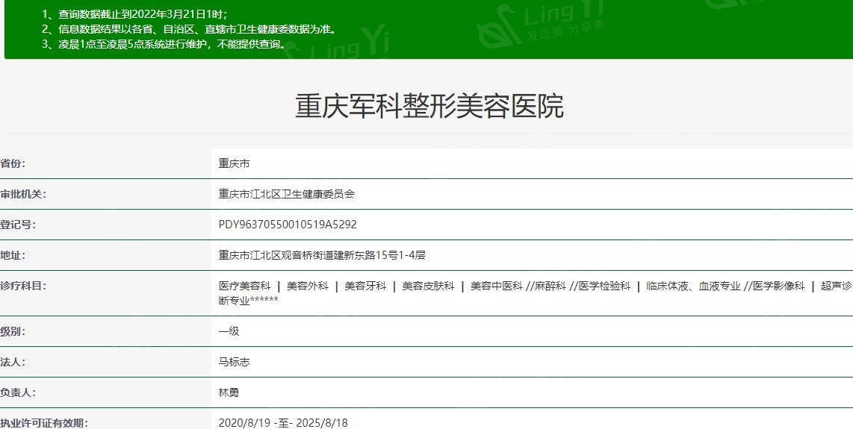Click the province value 重庆市
The width and height of the screenshot is (853, 429).
click(x=234, y=163)
